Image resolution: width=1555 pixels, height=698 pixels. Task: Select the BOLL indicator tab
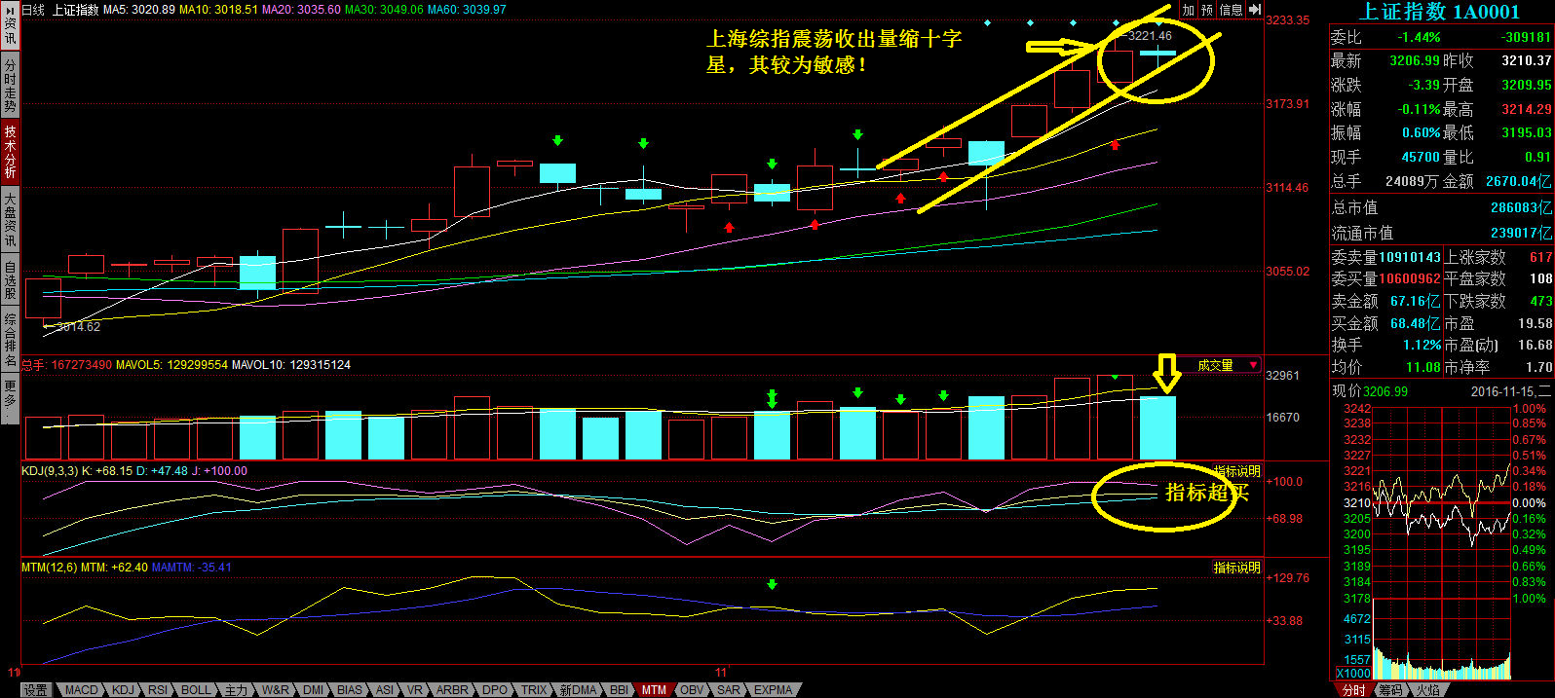coord(196,690)
